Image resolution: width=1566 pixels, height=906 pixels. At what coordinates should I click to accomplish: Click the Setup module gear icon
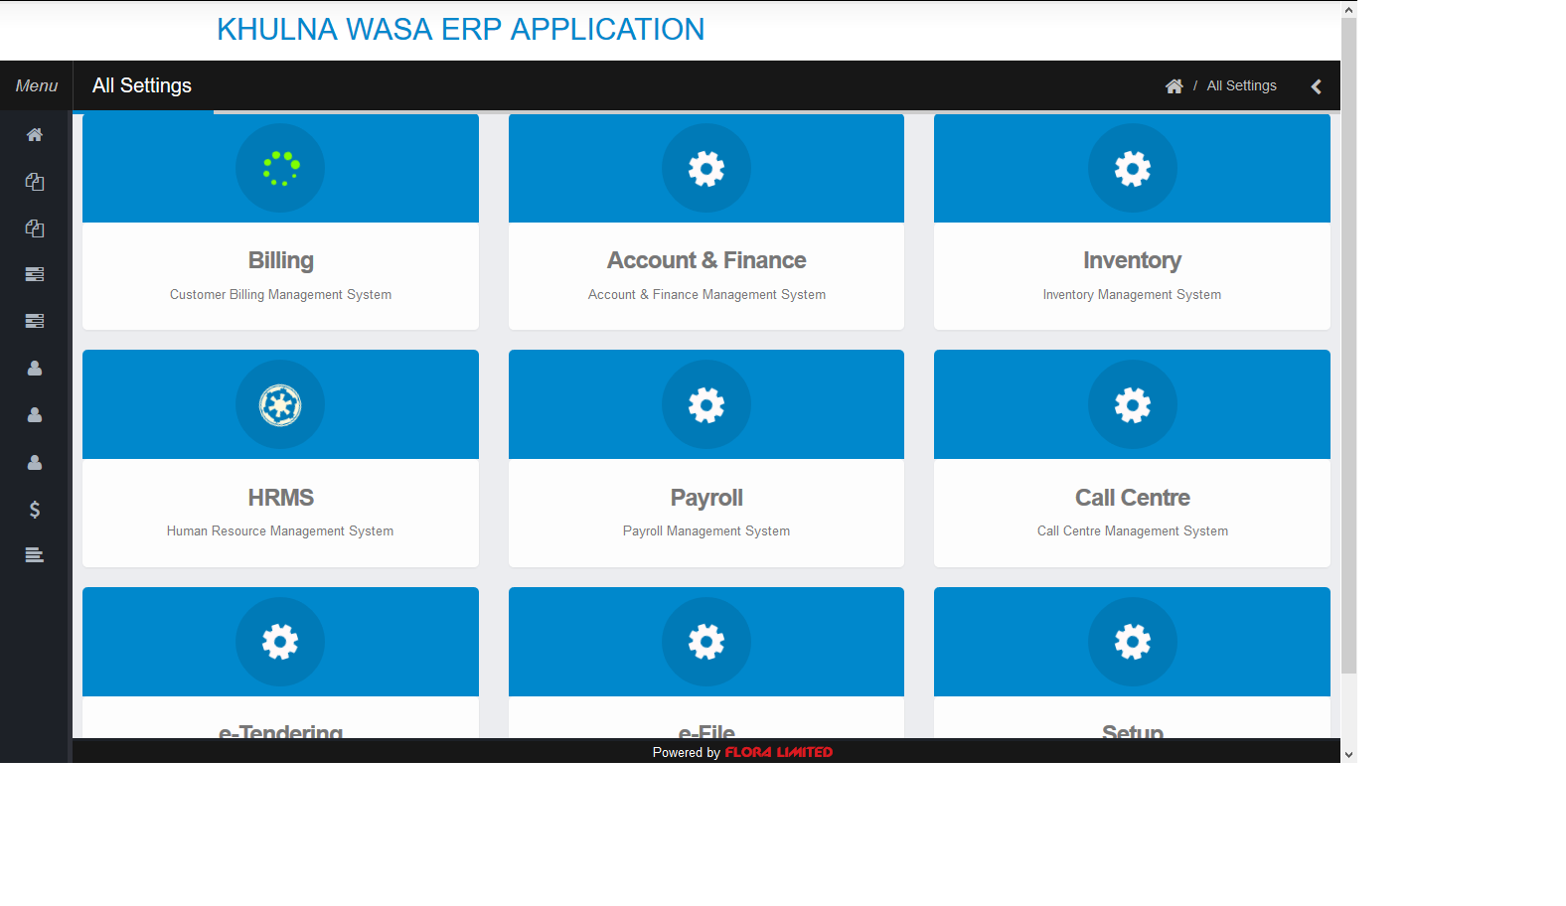tap(1132, 642)
